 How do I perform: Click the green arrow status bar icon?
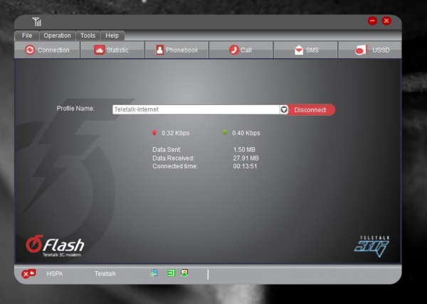[171, 273]
